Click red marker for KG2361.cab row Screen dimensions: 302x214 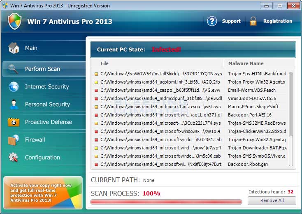click(96, 140)
